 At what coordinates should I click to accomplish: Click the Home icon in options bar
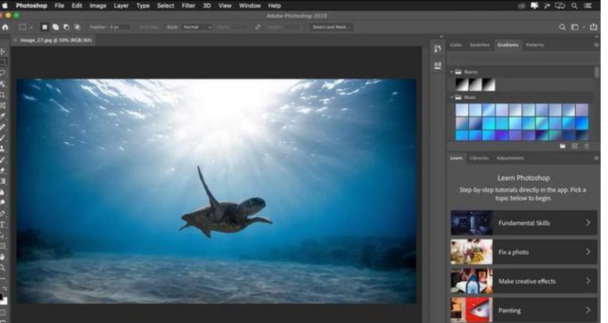5,28
